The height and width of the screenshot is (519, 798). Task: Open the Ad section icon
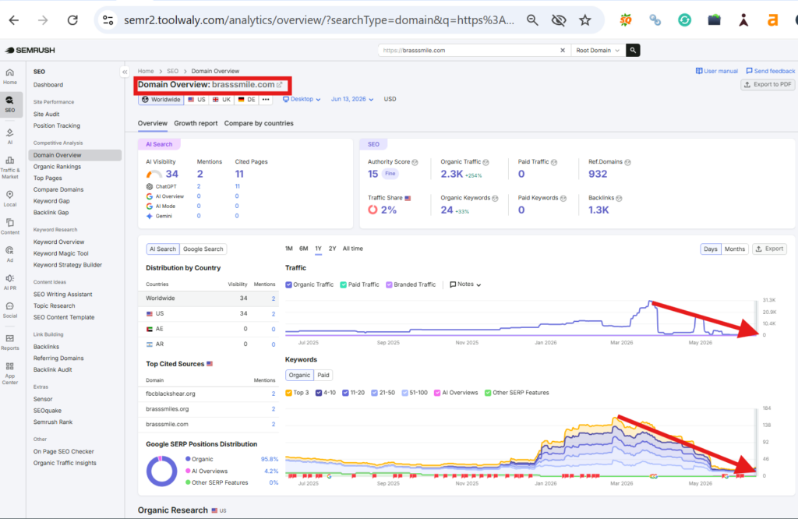[x=9, y=254]
